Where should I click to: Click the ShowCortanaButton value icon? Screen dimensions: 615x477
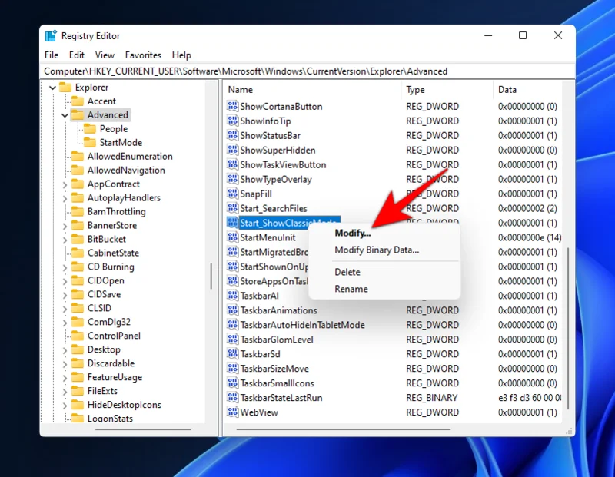tap(233, 107)
